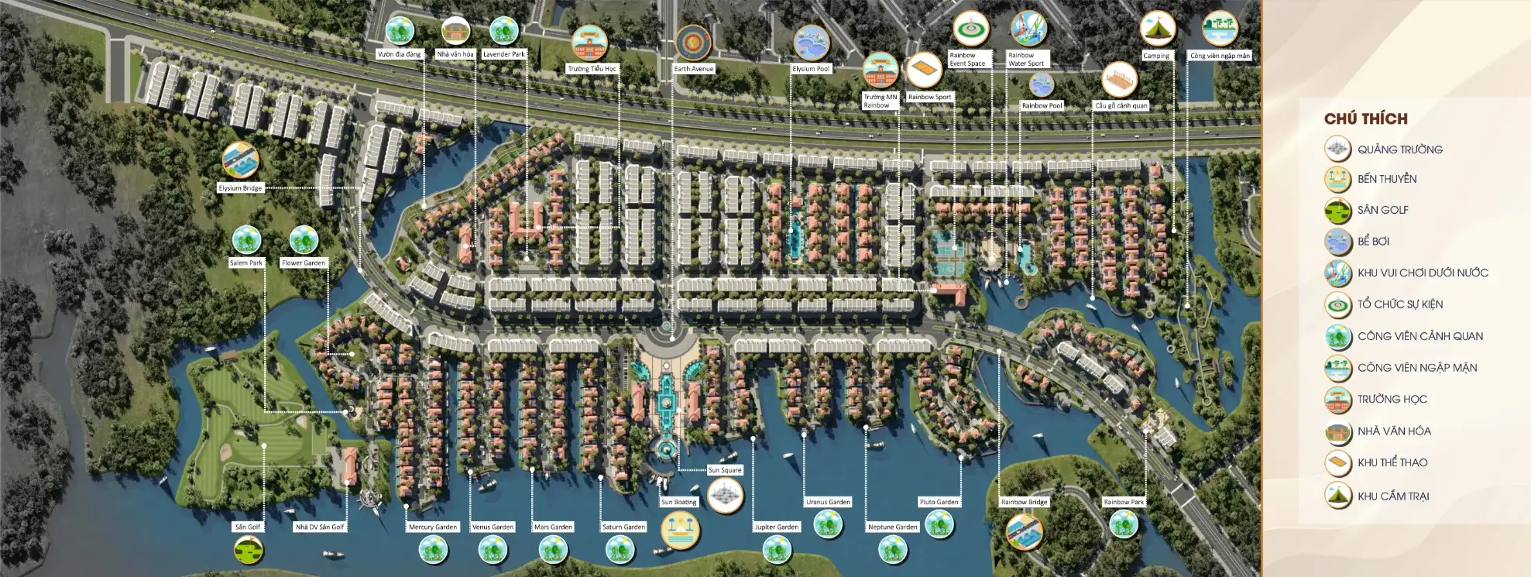This screenshot has height=577, width=1531.
Task: Click the Rainbow Event Space icon
Action: pos(970,29)
